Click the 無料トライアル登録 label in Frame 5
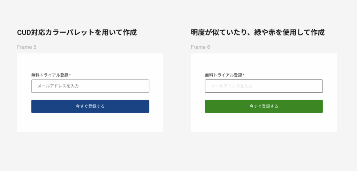This screenshot has width=357, height=171. [50, 75]
